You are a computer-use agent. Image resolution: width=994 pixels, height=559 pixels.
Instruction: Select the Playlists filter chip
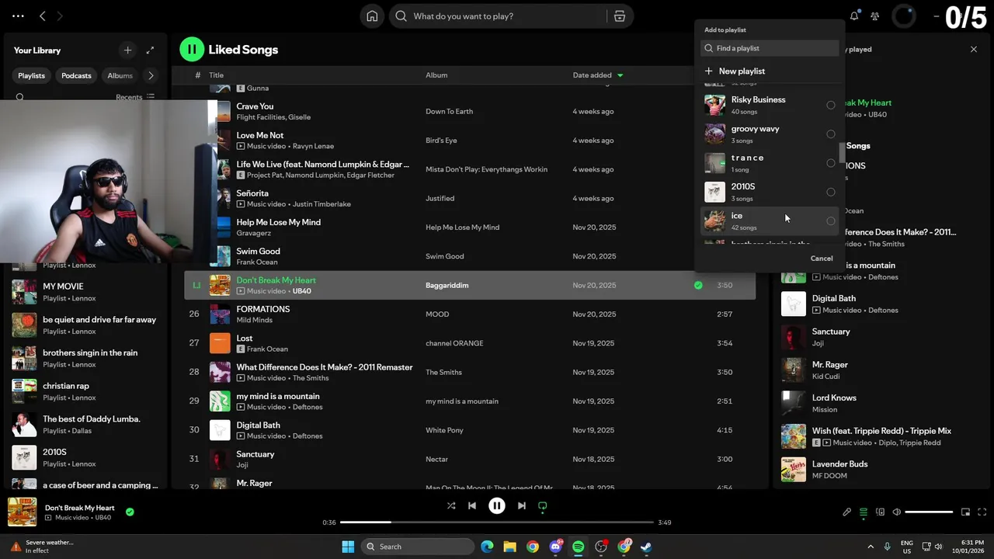pos(32,75)
